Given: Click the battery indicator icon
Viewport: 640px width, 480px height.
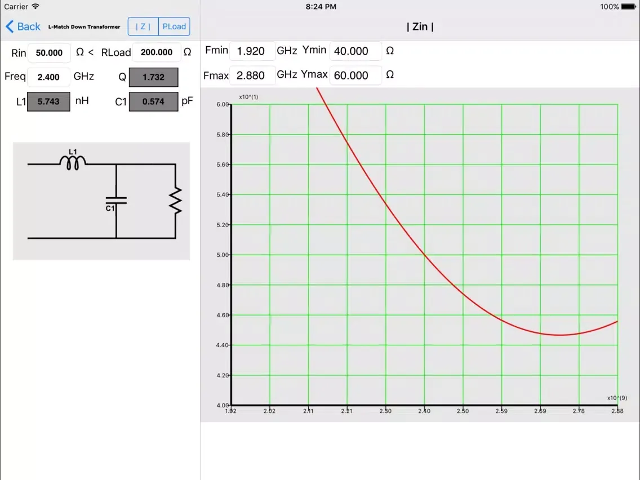Looking at the screenshot, I should coord(629,7).
